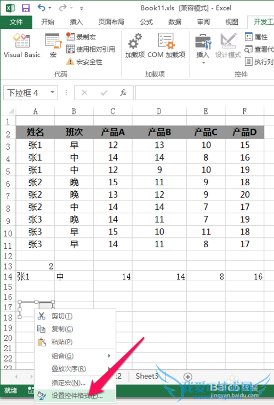Click the cancel X formula button
This screenshot has height=405, width=274.
84,93
